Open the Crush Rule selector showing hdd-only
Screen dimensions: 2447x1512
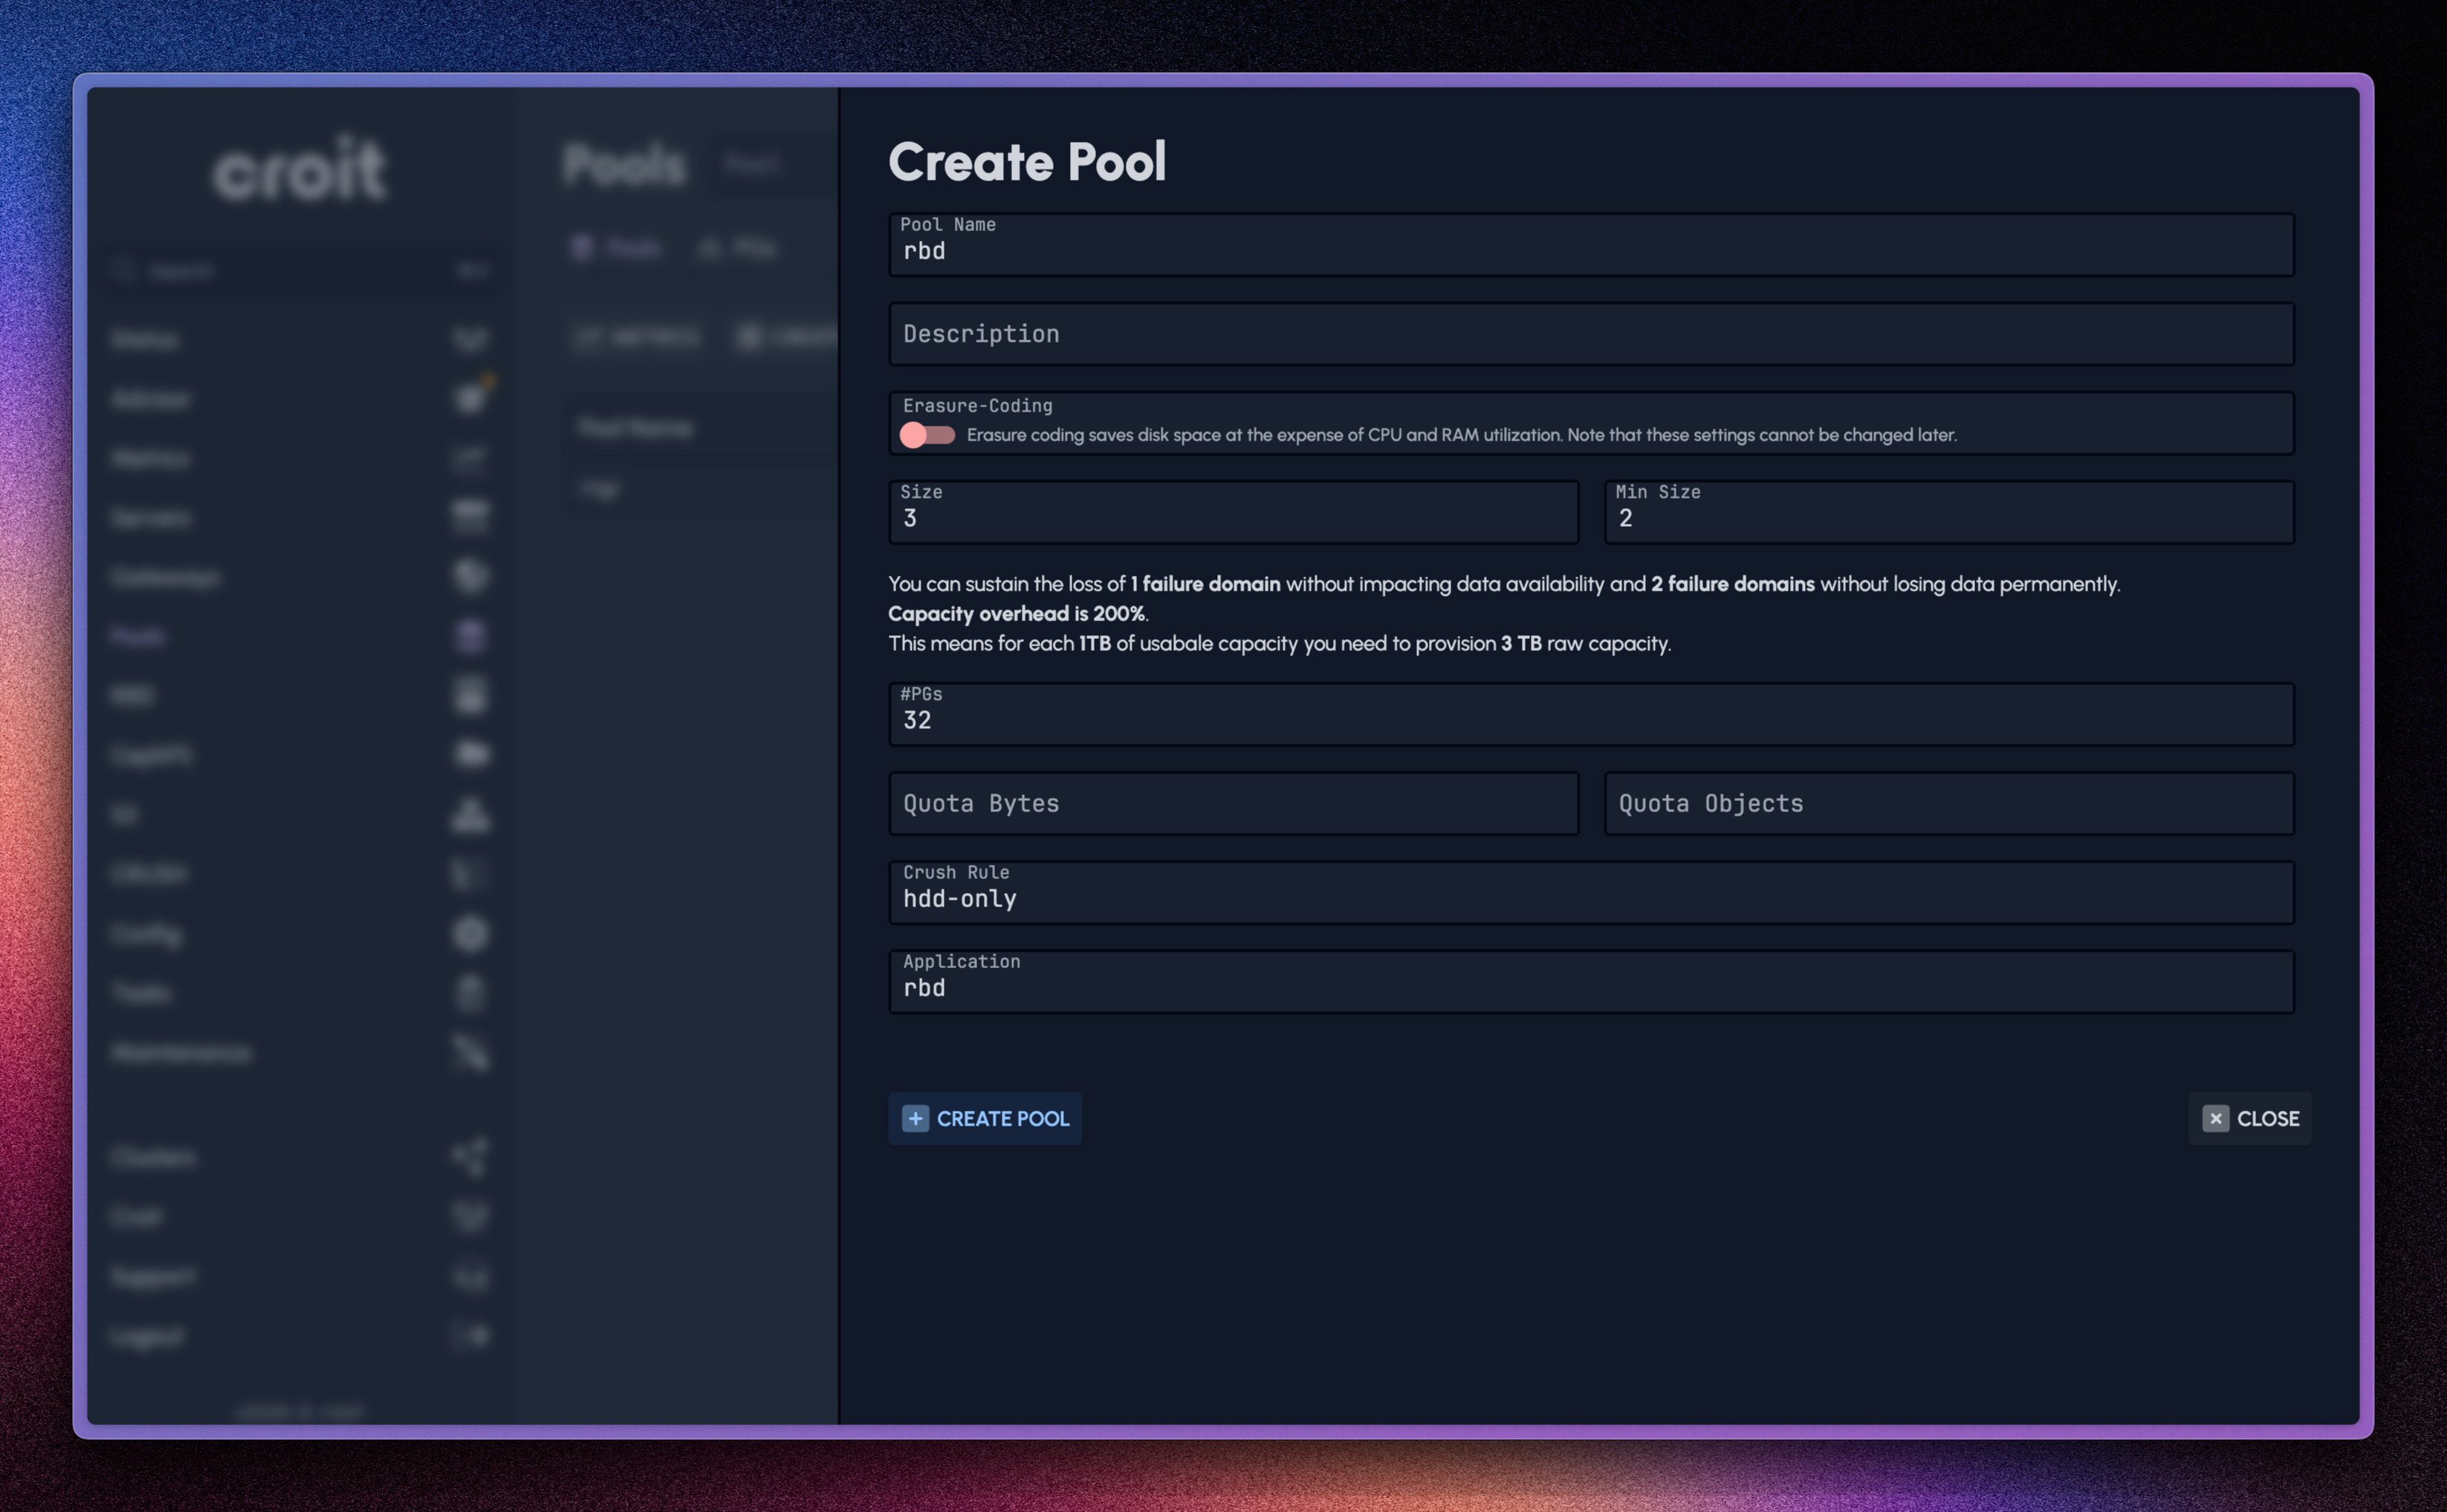tap(1590, 892)
